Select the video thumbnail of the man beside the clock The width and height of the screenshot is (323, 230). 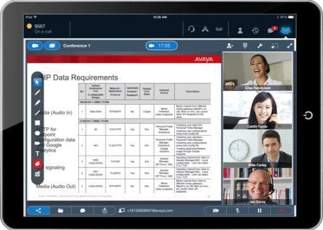point(258,148)
